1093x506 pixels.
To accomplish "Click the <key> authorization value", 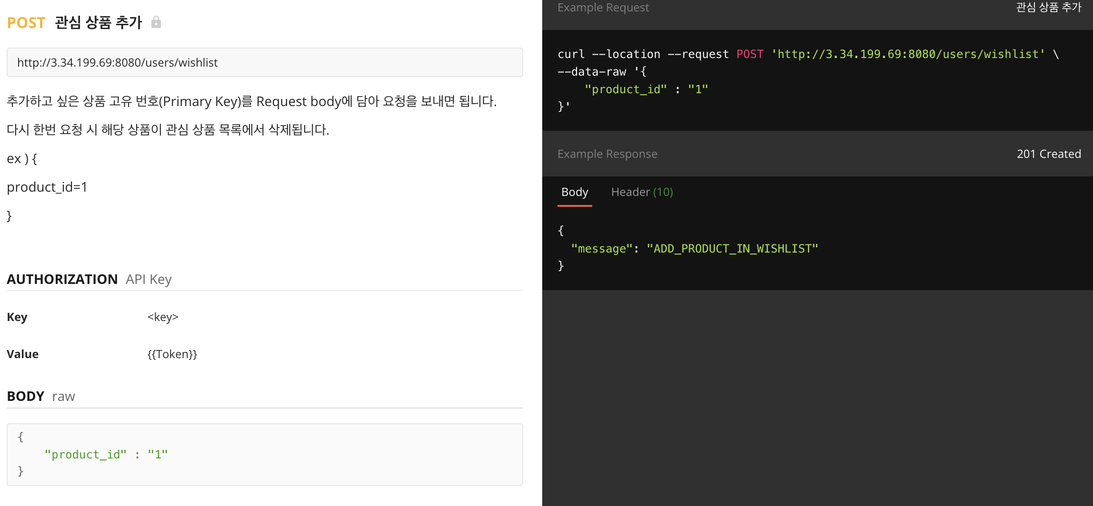I will click(163, 317).
